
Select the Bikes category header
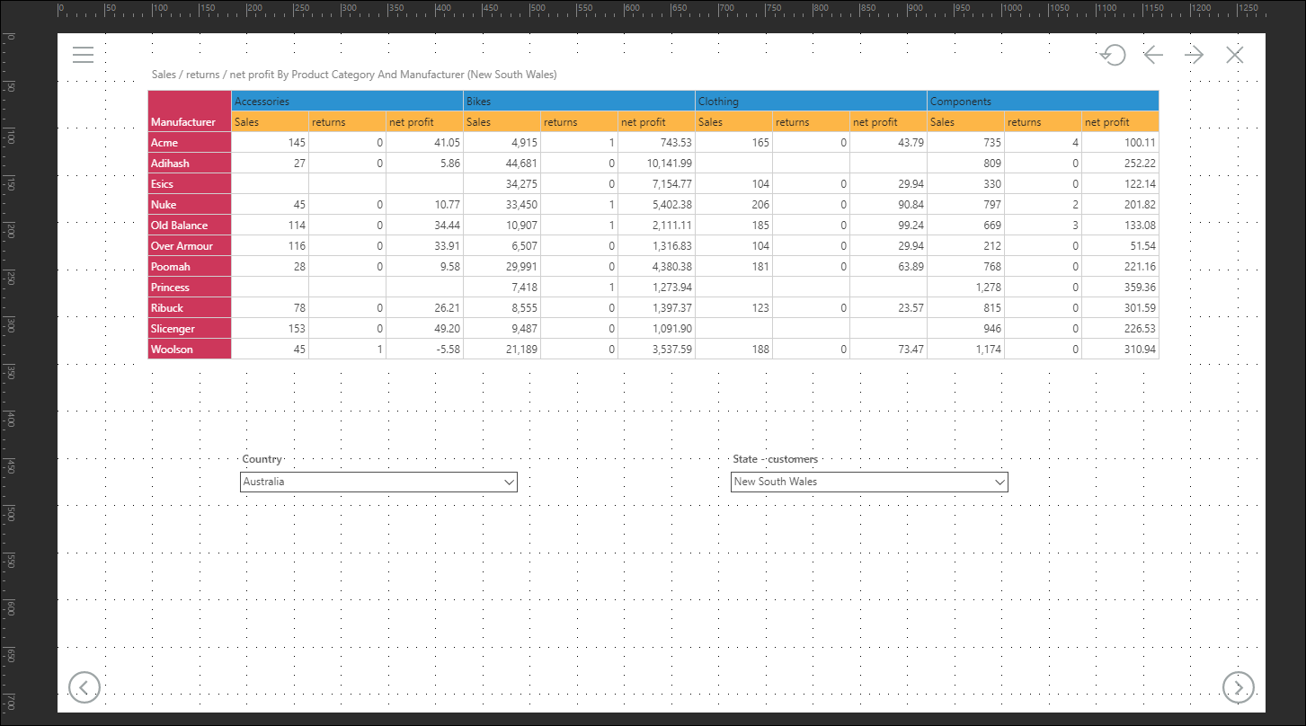(579, 102)
